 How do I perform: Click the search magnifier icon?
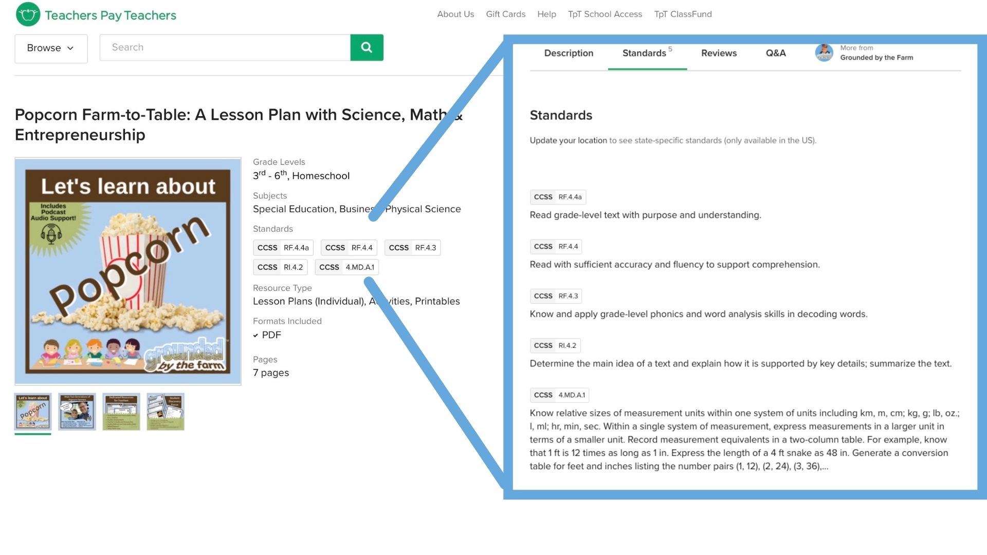click(367, 47)
